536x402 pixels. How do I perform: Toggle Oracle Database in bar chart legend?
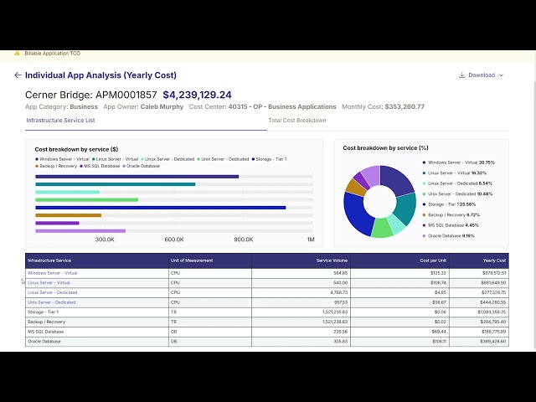(141, 166)
